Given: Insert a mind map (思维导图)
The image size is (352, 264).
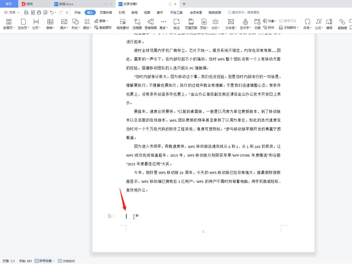Looking at the screenshot, I should (150, 24).
